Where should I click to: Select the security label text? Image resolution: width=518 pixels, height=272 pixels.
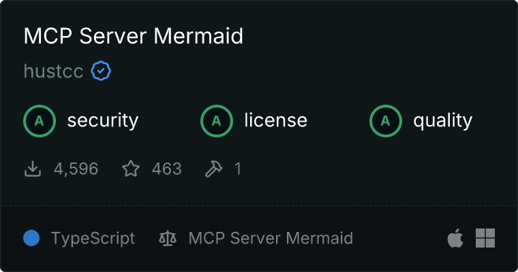click(103, 120)
